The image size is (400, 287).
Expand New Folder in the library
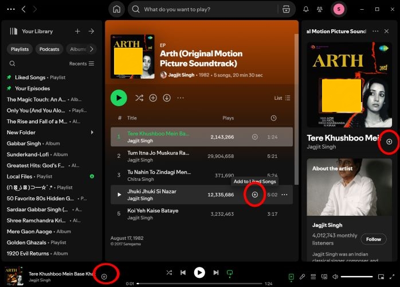coord(92,133)
